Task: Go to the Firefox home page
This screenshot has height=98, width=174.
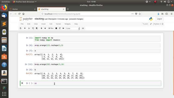Action: (x=23, y=14)
